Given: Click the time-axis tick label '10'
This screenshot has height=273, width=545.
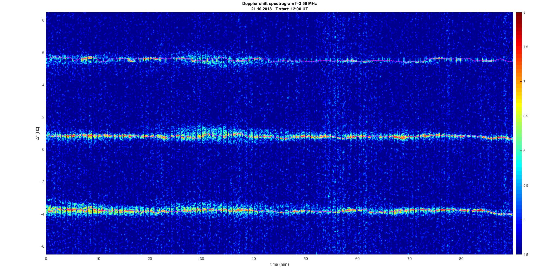Looking at the screenshot, I should [98, 259].
